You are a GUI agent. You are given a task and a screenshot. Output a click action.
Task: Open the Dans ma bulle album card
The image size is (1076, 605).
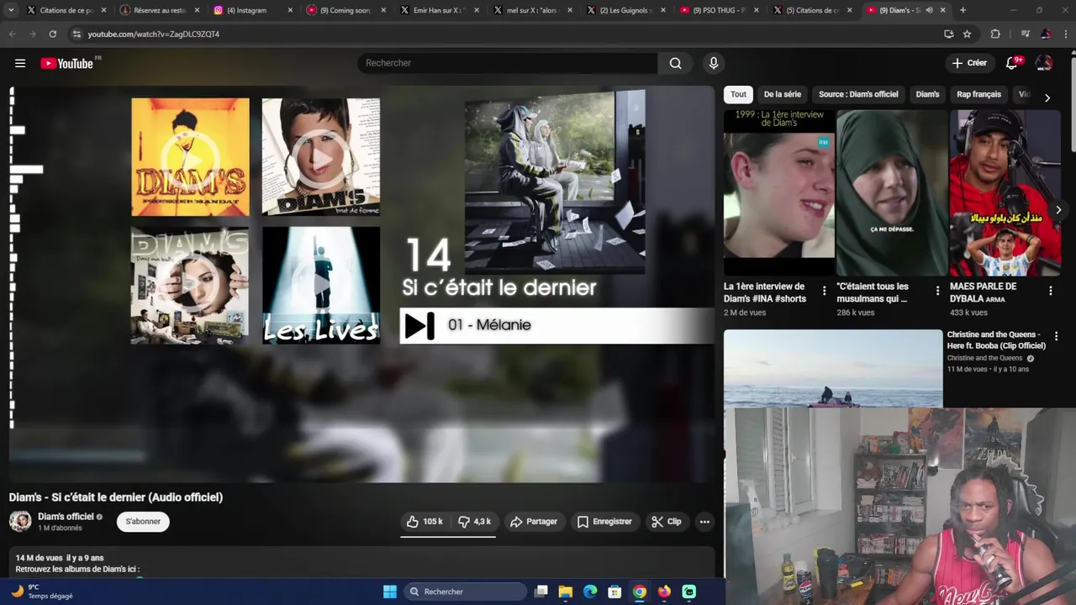190,286
